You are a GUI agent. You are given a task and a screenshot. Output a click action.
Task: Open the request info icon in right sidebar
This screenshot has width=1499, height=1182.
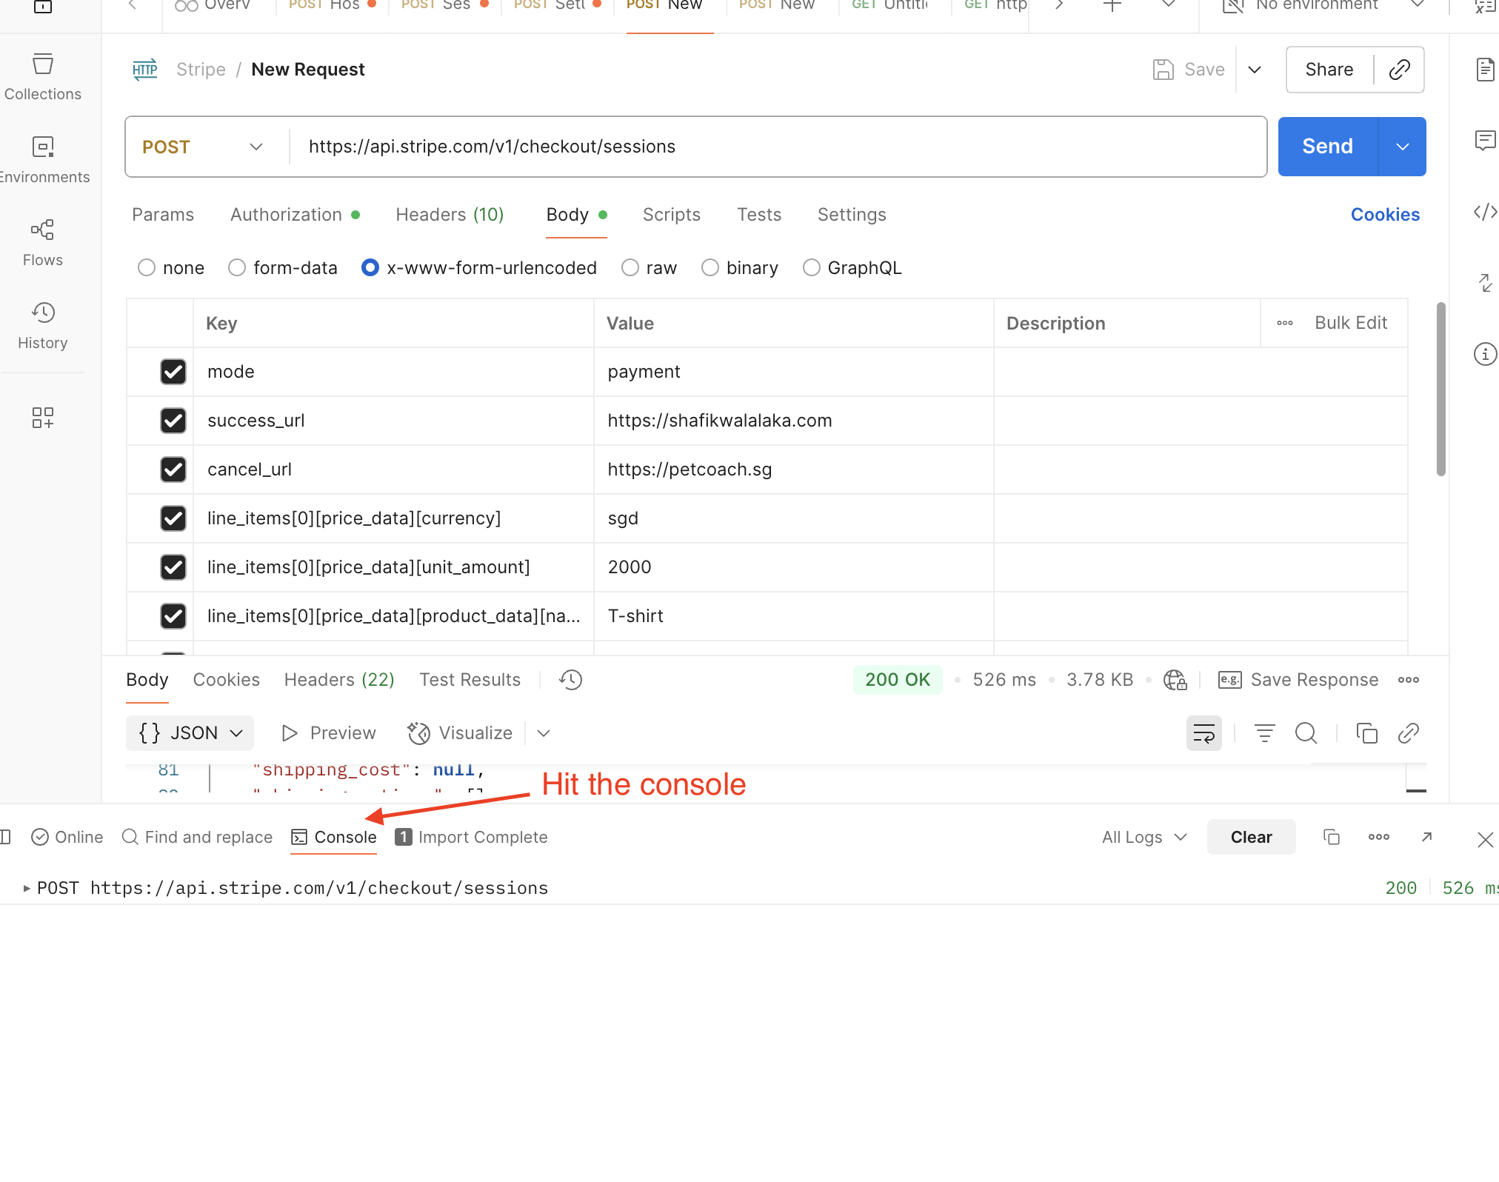(x=1485, y=354)
